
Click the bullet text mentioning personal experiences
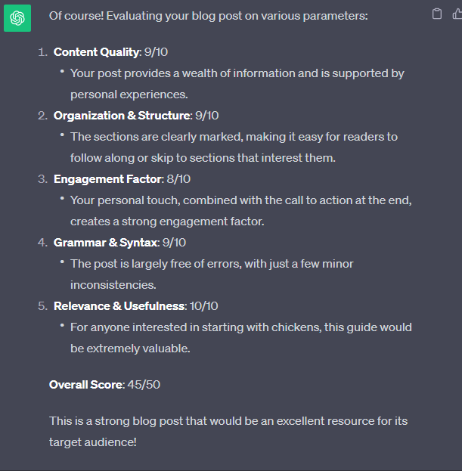pyautogui.click(x=237, y=84)
